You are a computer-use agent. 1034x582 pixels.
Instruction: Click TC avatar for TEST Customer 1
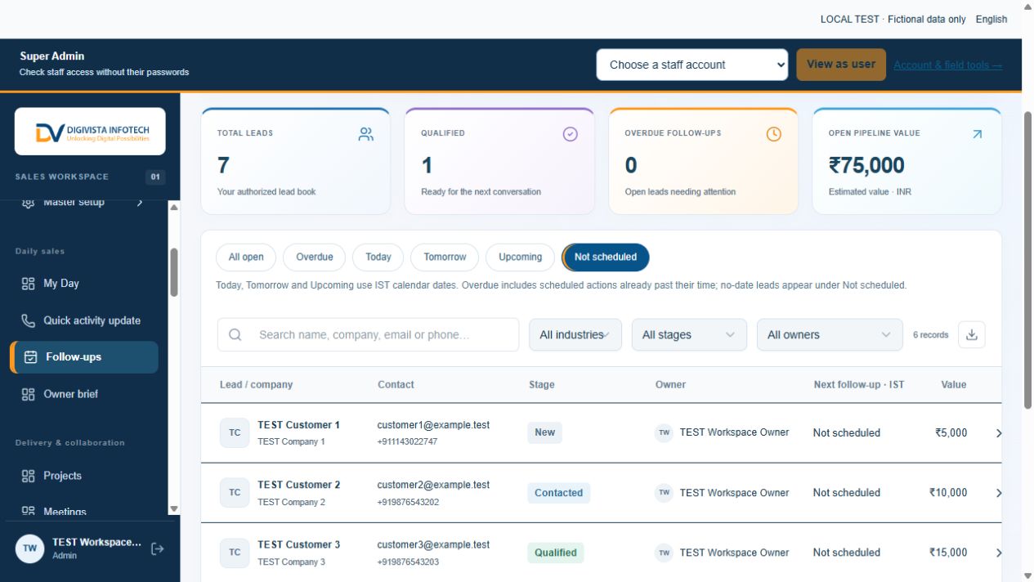click(x=235, y=432)
